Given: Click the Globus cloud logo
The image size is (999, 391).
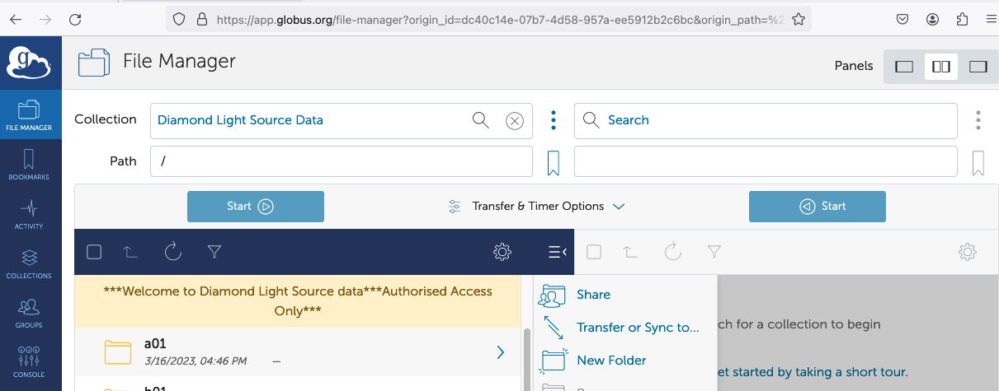Looking at the screenshot, I should click(x=30, y=62).
